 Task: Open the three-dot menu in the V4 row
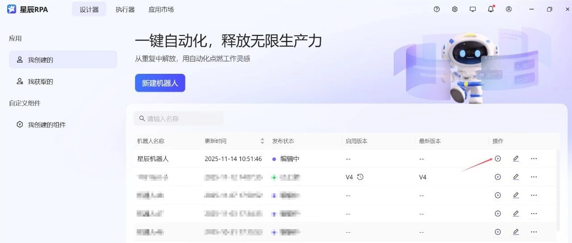534,177
